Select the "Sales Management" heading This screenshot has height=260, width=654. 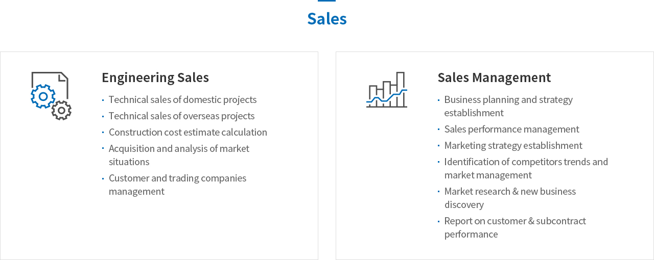[x=494, y=77]
